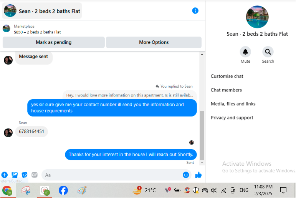Open conversation information with the blue info icon
Image resolution: width=296 pixels, height=198 pixels.
[x=195, y=11]
